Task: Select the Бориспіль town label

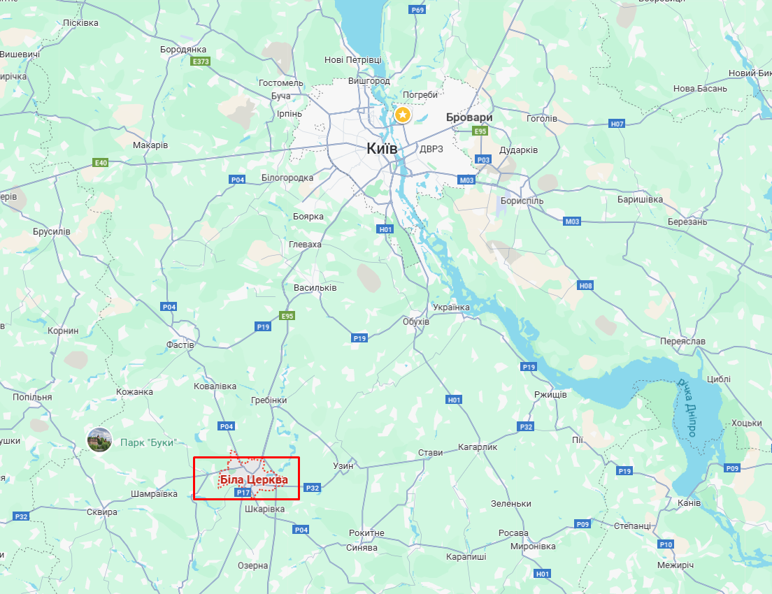Action: [x=522, y=201]
